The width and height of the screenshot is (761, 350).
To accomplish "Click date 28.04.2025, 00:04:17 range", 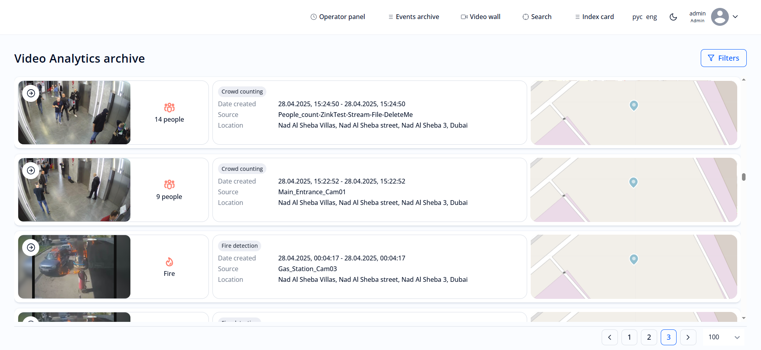I will 342,258.
